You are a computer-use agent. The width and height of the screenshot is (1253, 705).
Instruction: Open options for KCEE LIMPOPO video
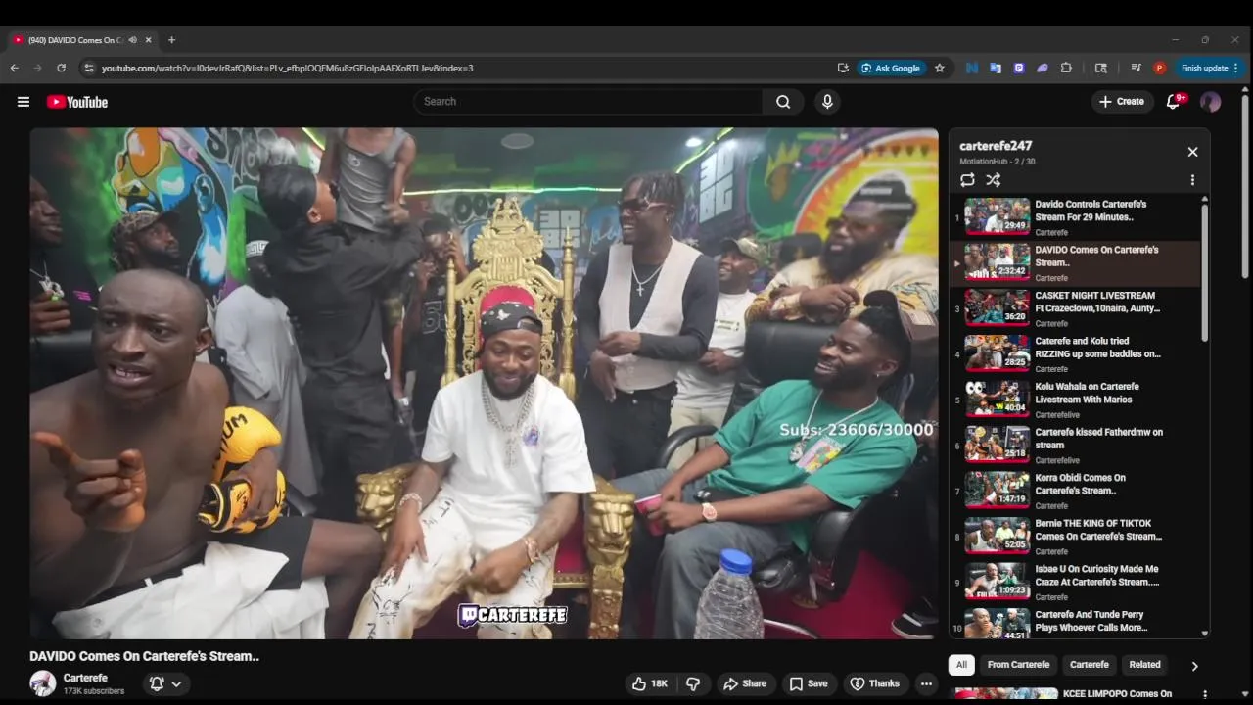pyautogui.click(x=1204, y=694)
